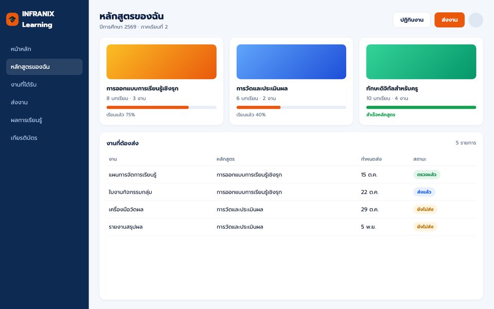Click เรียนแล้ว 40% text
The image size is (494, 309).
pyautogui.click(x=251, y=115)
